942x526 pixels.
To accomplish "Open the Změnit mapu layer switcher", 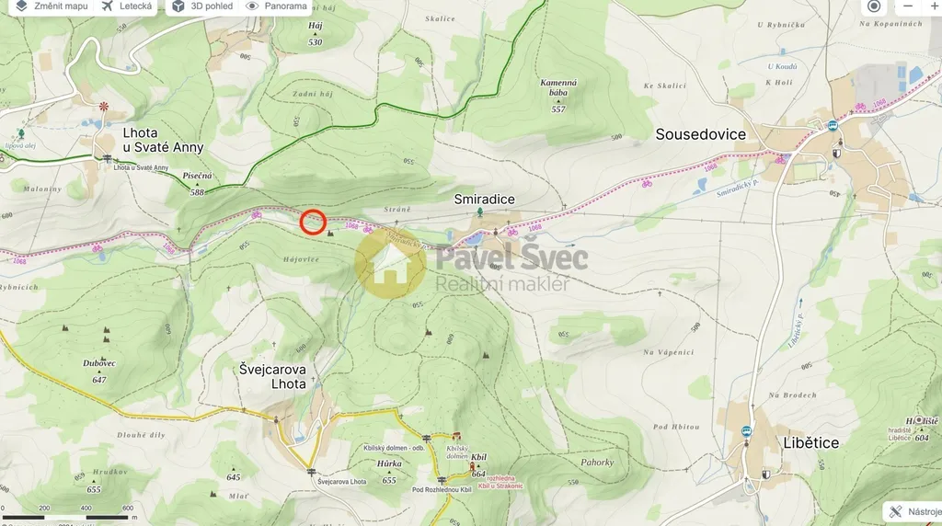I will 52,6.
